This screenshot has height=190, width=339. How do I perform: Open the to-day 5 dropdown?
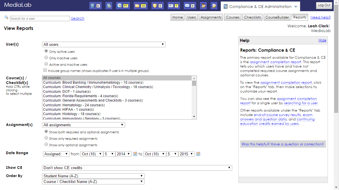(x=172, y=154)
